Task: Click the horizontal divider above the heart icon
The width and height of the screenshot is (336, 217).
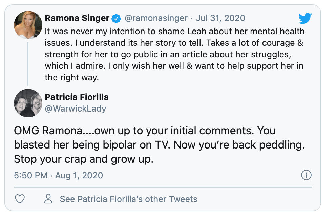Action: click(x=163, y=187)
